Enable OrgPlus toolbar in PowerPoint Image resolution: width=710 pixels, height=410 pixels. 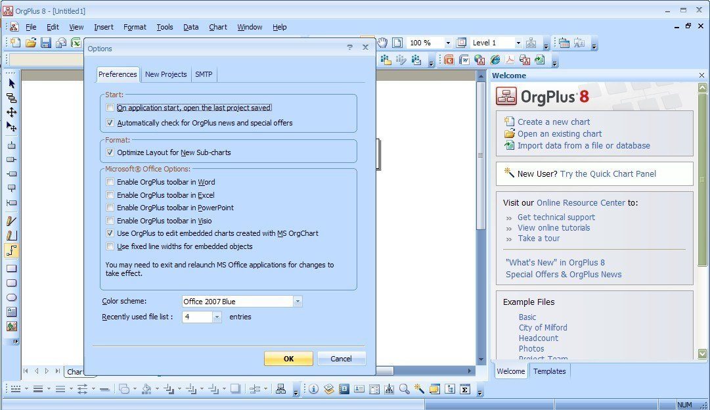click(110, 208)
